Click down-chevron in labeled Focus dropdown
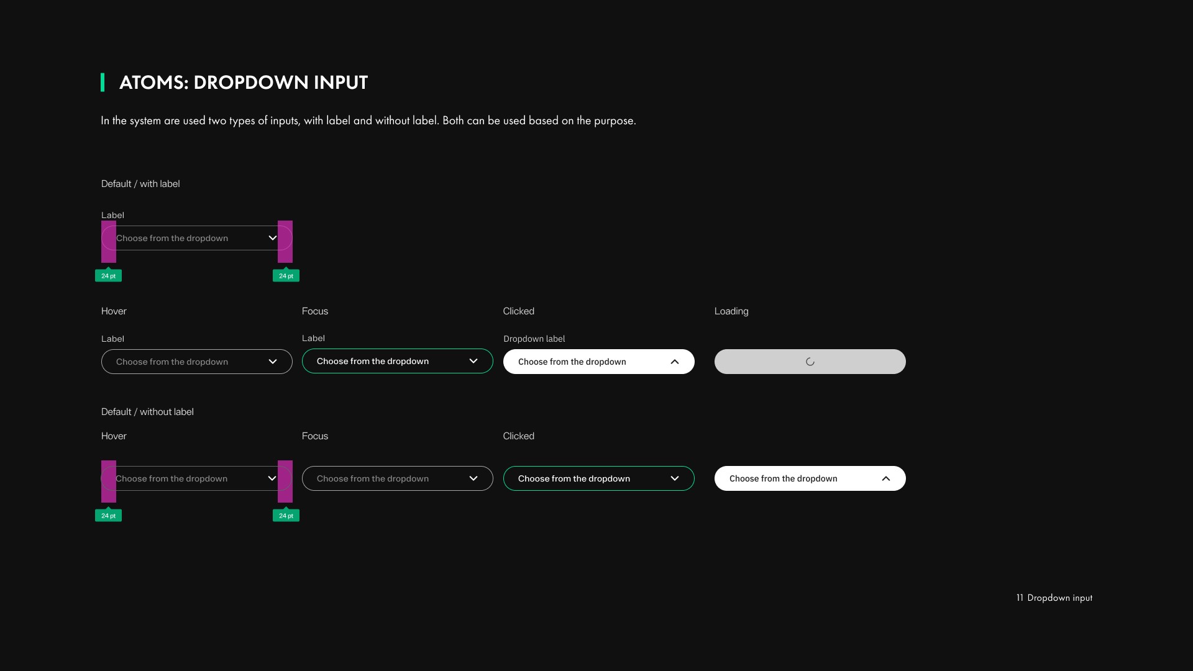 coord(473,361)
